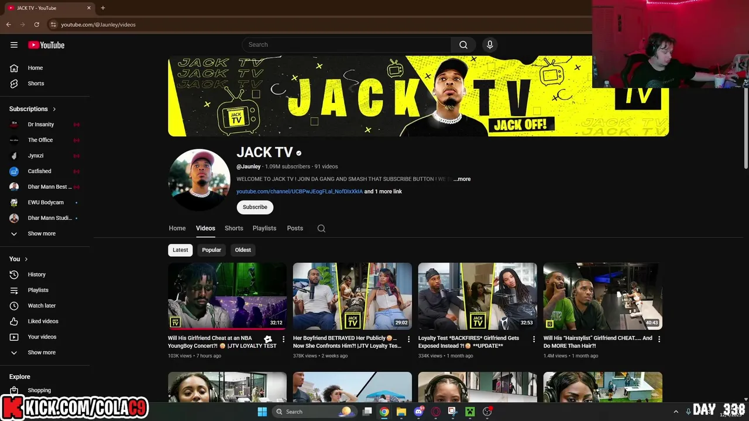Screen dimensions: 749x421
Task: Open Loyalty Test BACKFIRES video thumbnail
Action: 477,296
